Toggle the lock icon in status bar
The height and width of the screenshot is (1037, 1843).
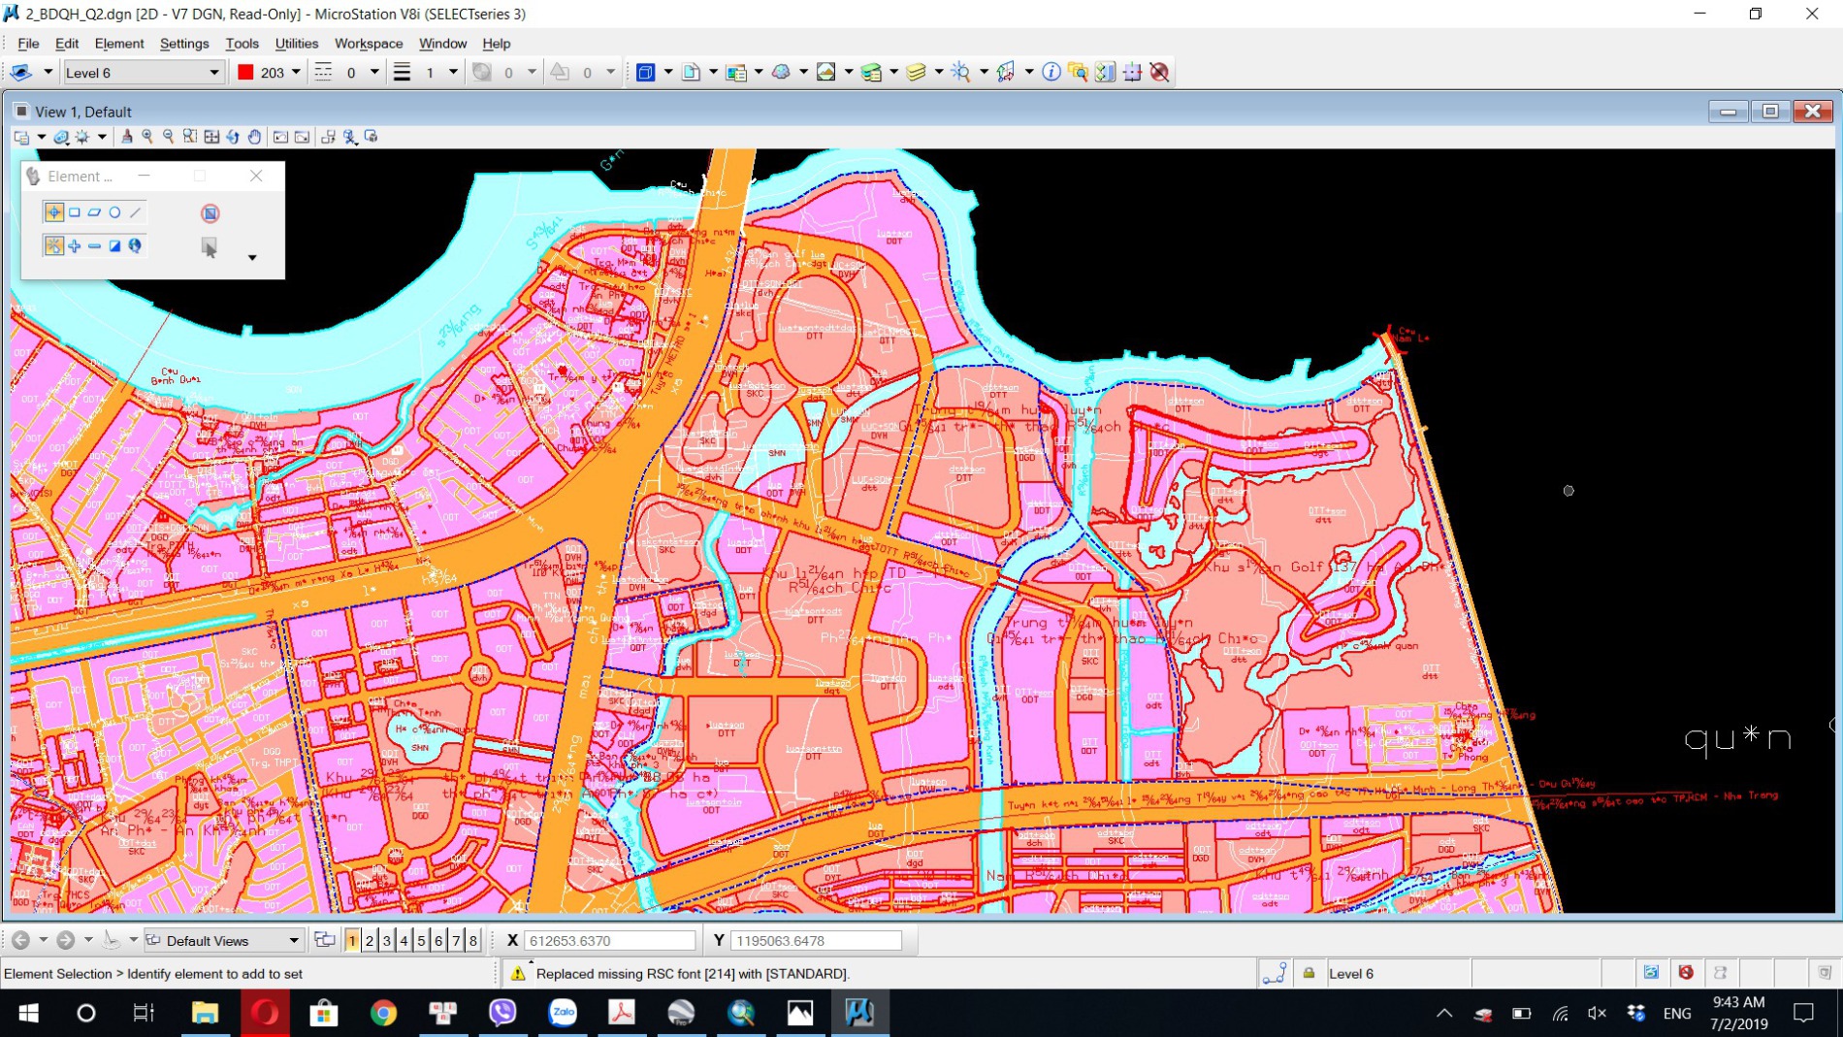tap(1309, 973)
